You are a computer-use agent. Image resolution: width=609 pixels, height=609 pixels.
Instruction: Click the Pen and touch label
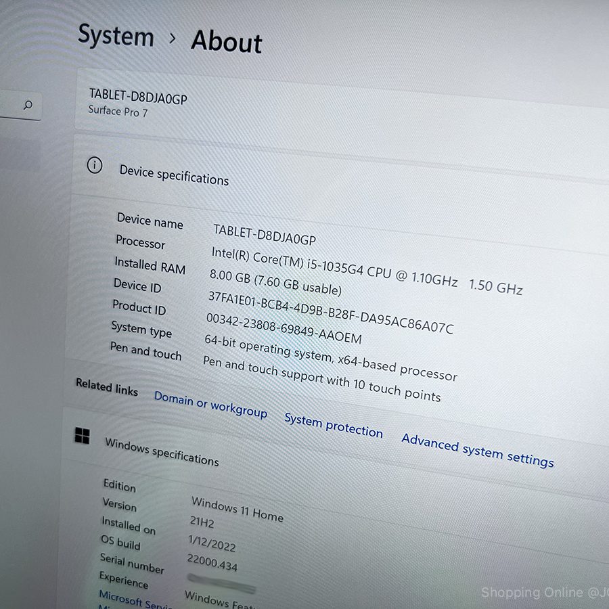[x=145, y=351]
